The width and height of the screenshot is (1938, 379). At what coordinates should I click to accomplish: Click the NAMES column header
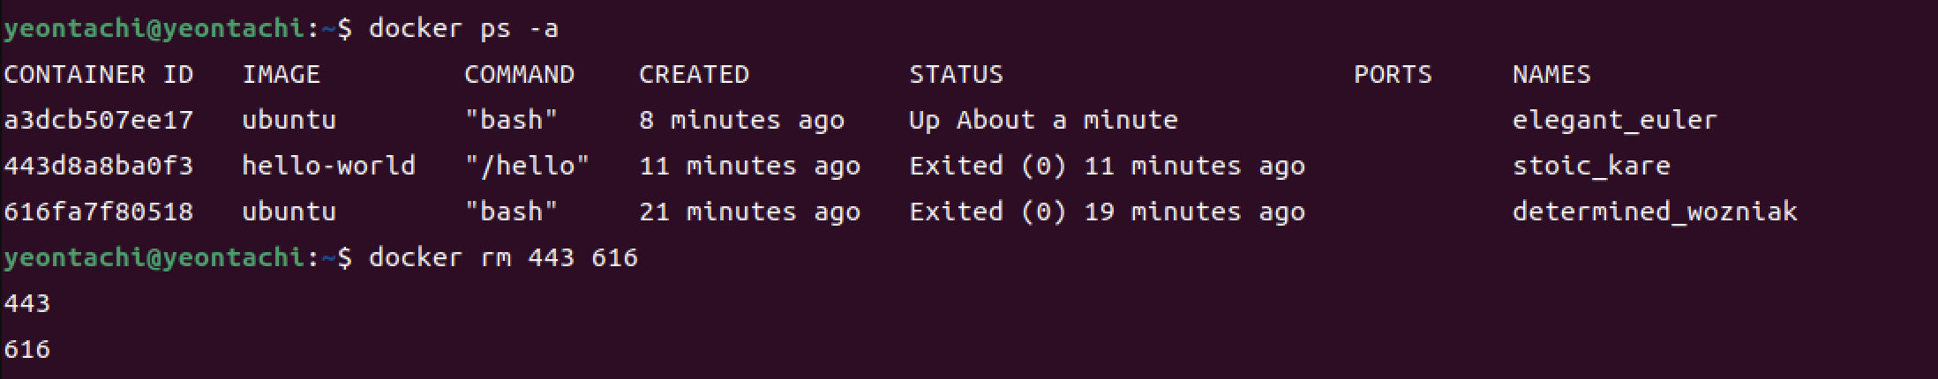click(1551, 74)
